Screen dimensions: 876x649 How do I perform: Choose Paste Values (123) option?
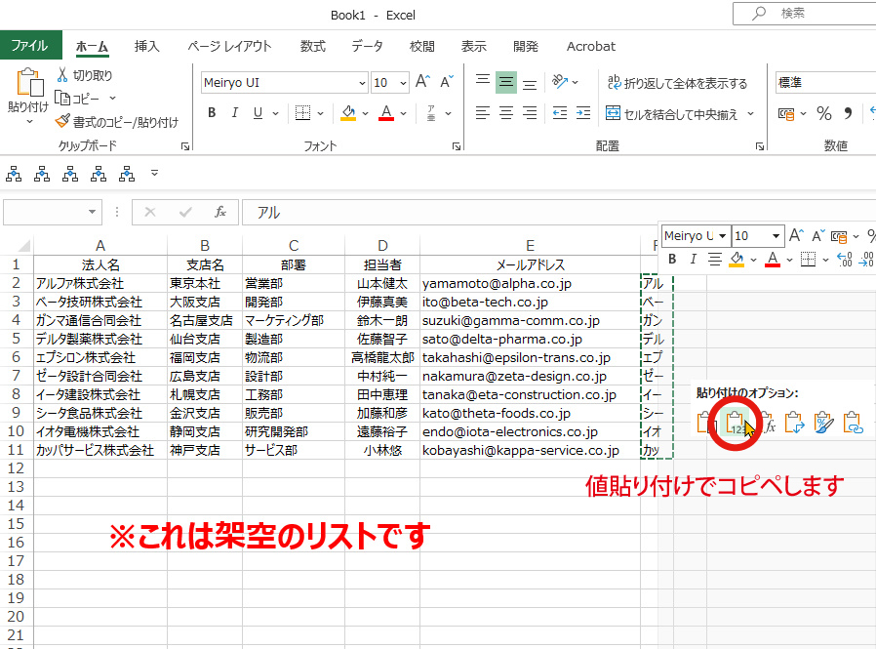(x=736, y=424)
